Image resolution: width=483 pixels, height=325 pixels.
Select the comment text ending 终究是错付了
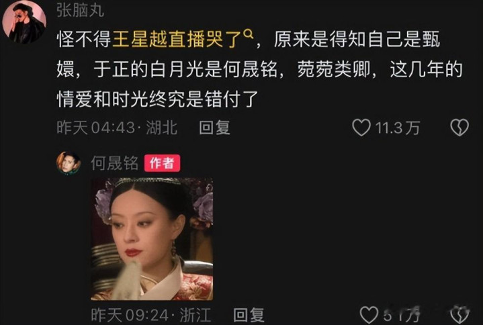pos(260,69)
